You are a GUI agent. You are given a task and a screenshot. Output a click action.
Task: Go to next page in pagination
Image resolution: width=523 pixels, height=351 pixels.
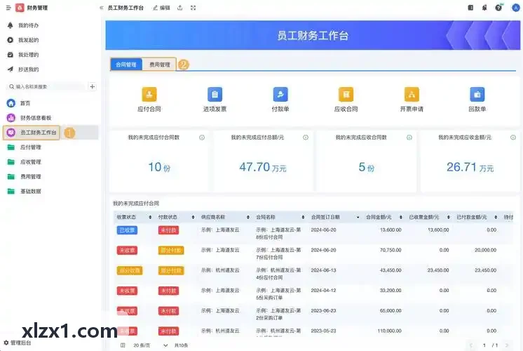tap(507, 345)
